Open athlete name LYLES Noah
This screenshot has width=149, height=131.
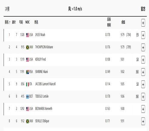coord(40,35)
